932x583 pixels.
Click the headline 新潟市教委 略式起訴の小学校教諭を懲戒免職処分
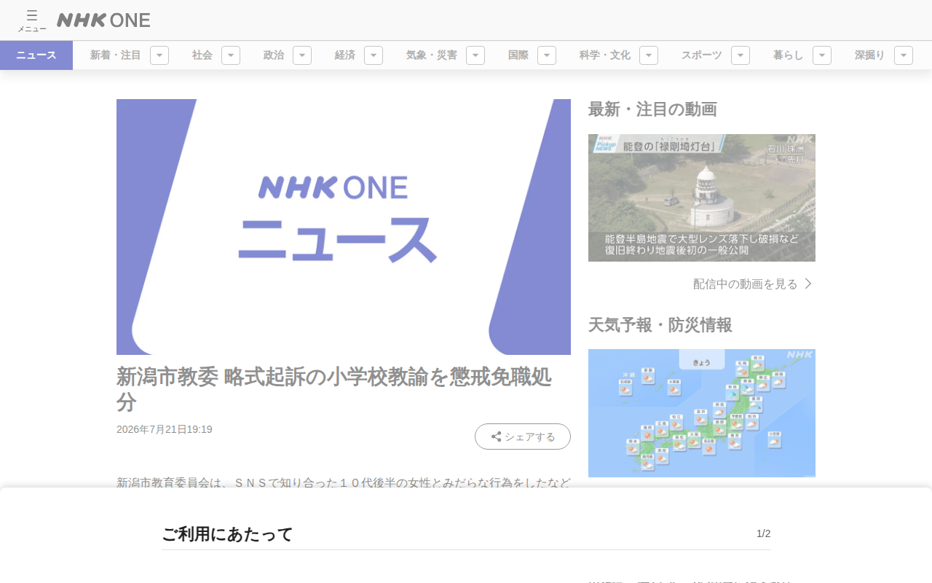click(334, 389)
